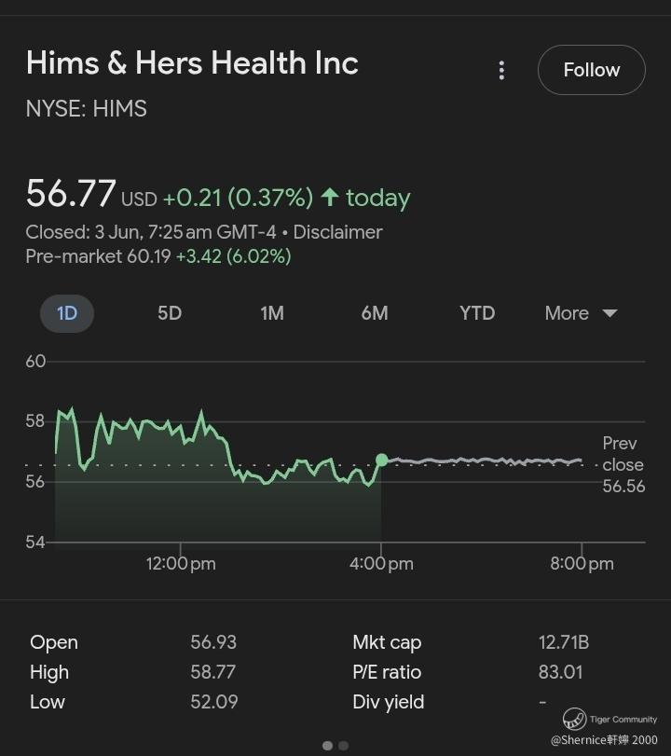Screen dimensions: 671x756
Task: Click the green up arrow next to today
Action: tap(330, 198)
